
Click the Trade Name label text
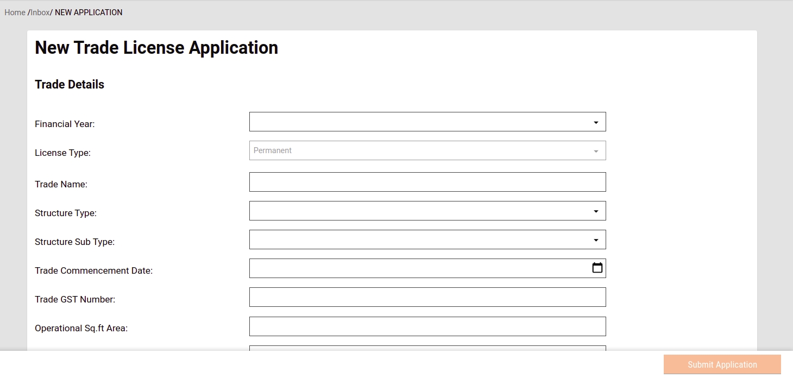tap(61, 184)
